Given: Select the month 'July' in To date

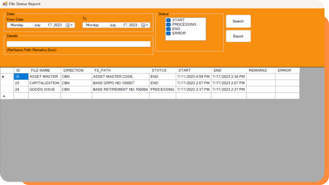Looking at the screenshot, I should coord(113,25).
